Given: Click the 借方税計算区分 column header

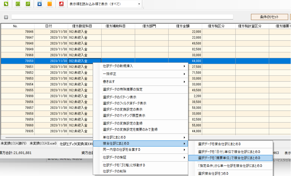Looking at the screenshot, I should [x=252, y=26].
